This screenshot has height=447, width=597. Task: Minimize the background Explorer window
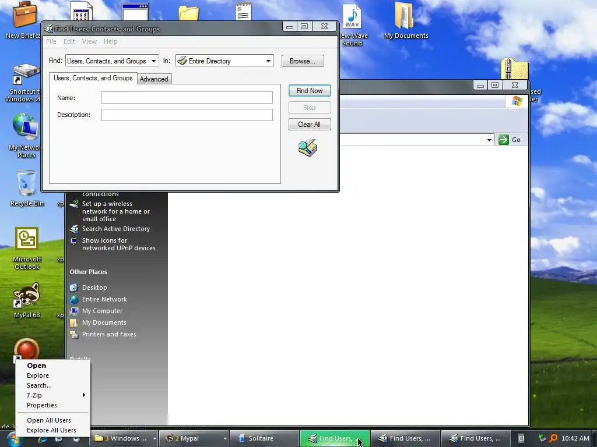tap(480, 85)
